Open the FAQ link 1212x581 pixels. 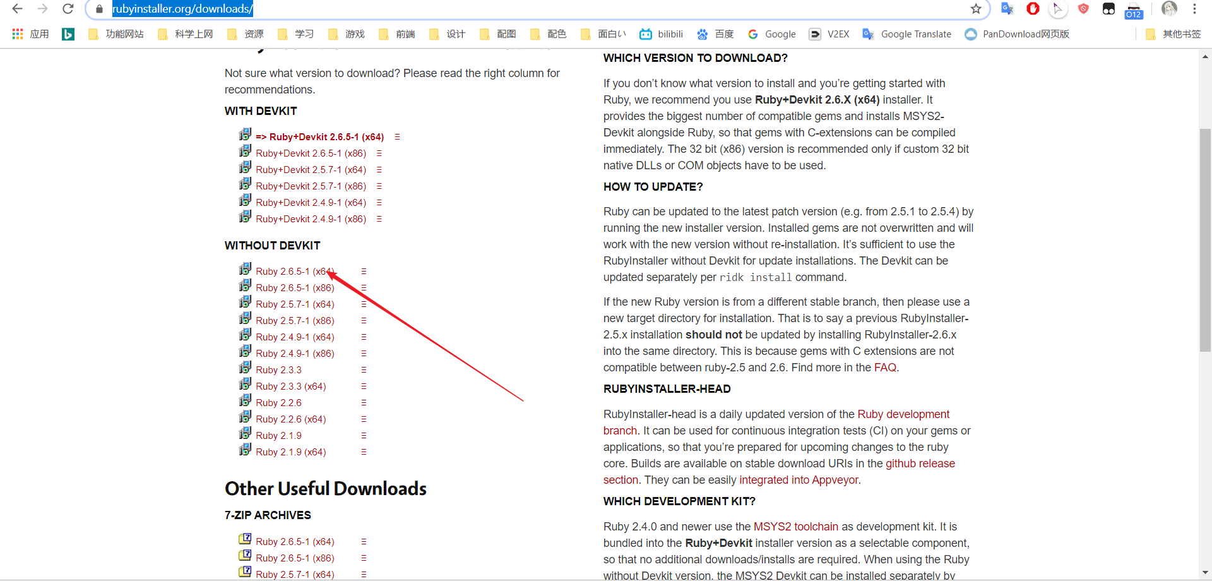click(x=885, y=368)
